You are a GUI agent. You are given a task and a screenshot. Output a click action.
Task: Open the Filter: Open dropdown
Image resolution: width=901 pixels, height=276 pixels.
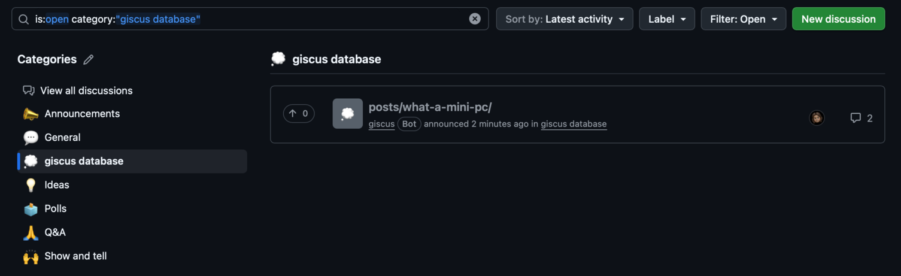pyautogui.click(x=744, y=19)
